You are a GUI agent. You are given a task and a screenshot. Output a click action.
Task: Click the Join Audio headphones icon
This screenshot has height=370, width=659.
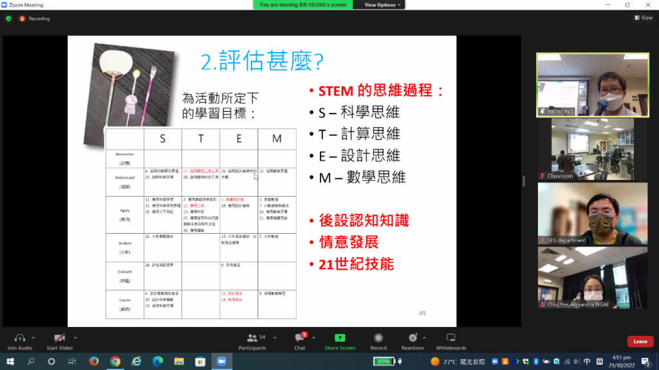[19, 338]
